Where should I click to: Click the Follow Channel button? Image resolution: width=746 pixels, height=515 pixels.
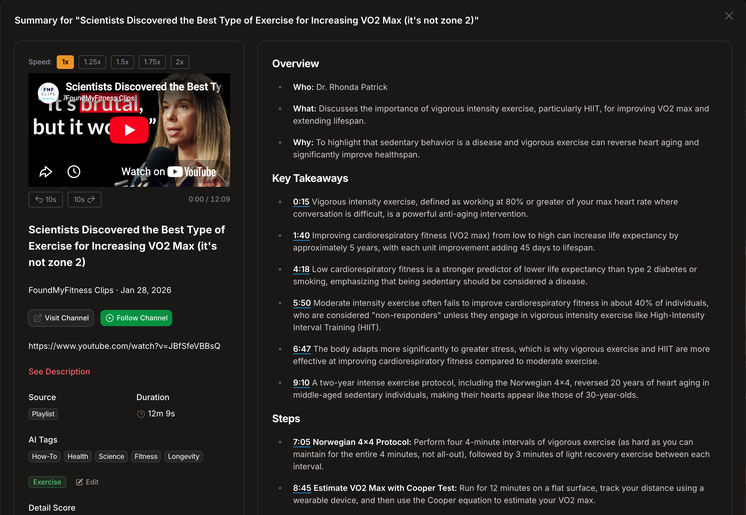(136, 318)
